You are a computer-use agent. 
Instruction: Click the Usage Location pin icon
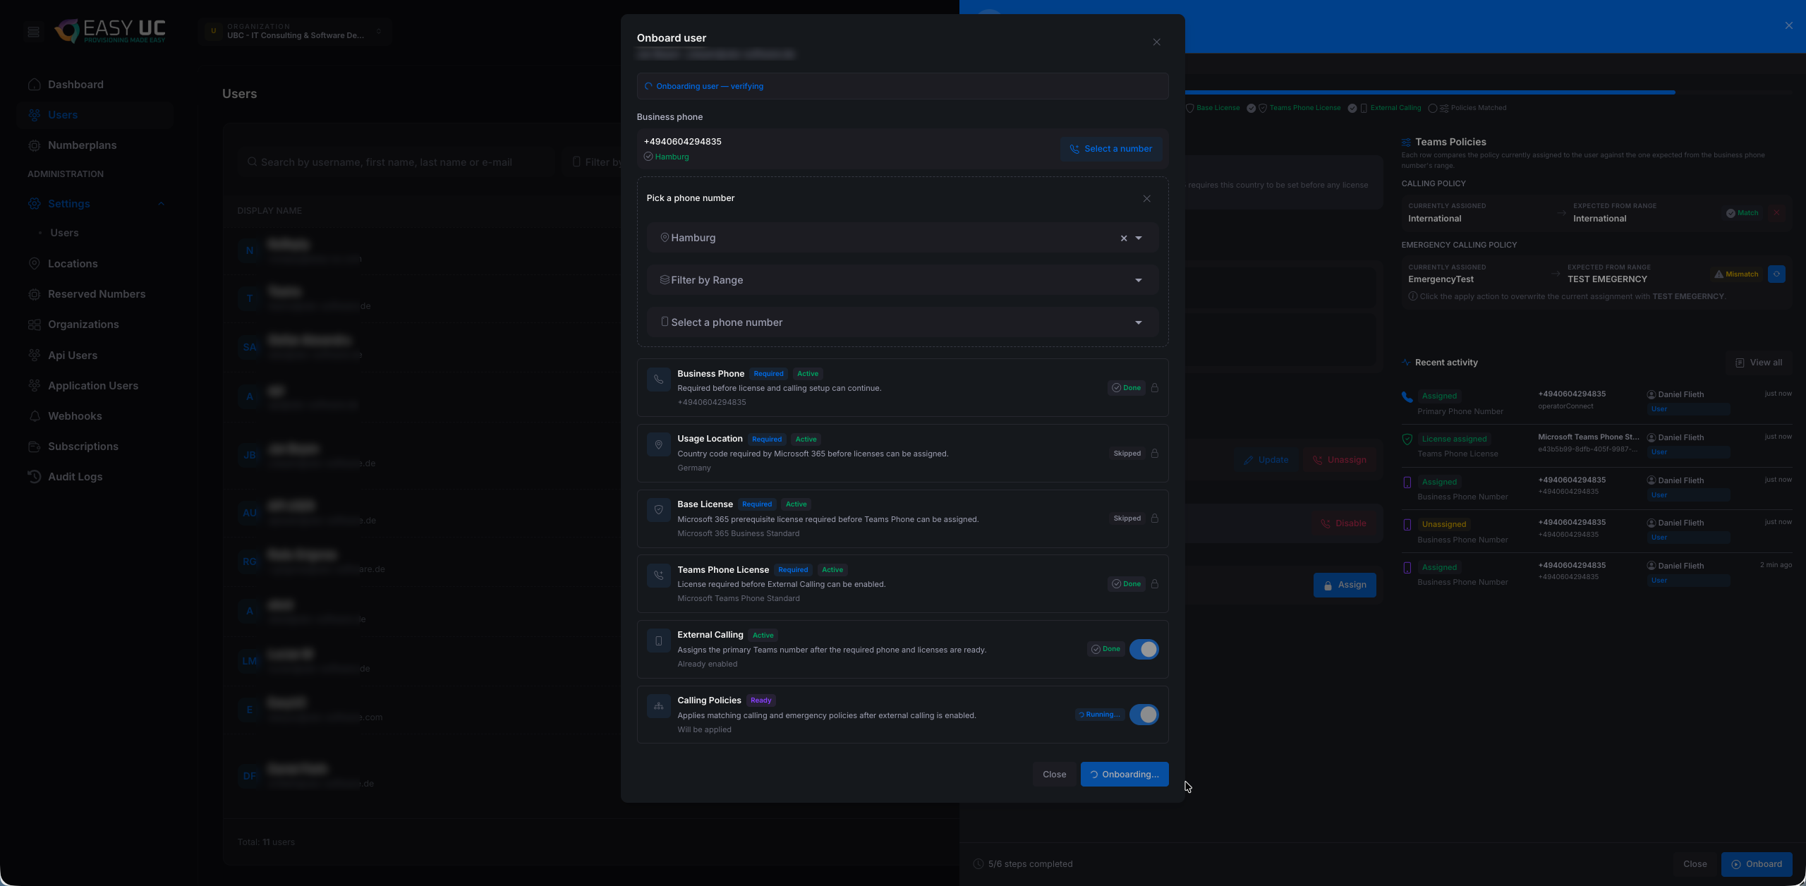(658, 445)
